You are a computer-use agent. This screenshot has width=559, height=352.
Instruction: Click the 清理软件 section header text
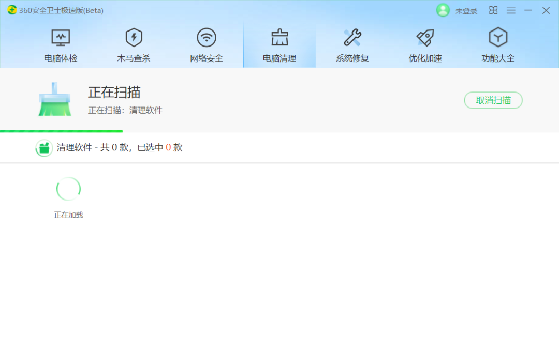120,148
